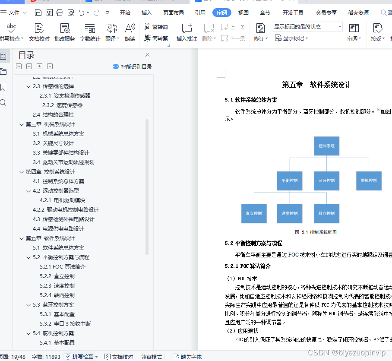This screenshot has height=361, width=392.
Task: Open the 文件 menu dropdown arrow
Action: 25,13
